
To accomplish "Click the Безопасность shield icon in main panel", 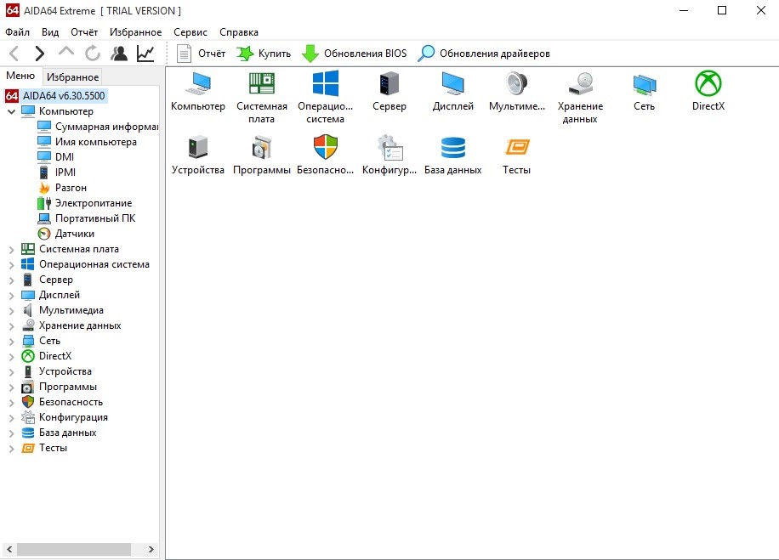I will pos(326,148).
